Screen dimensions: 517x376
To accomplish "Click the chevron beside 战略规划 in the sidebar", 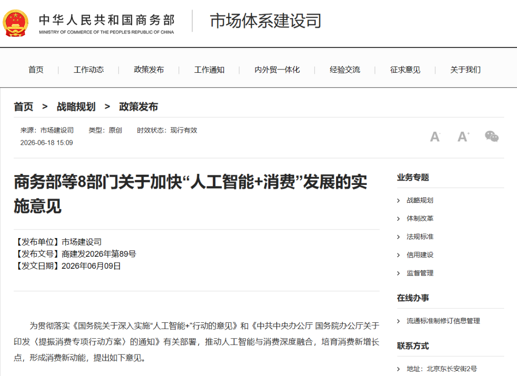I will (x=399, y=201).
